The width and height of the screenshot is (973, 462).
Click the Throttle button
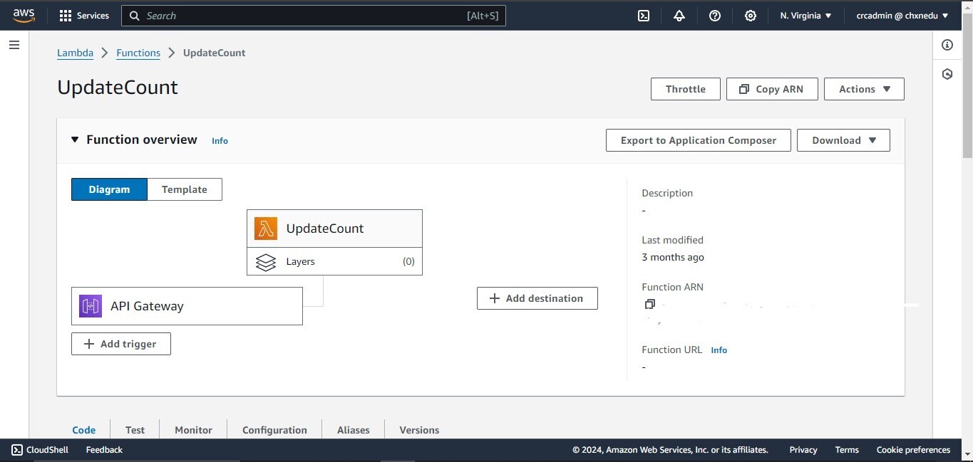click(686, 89)
